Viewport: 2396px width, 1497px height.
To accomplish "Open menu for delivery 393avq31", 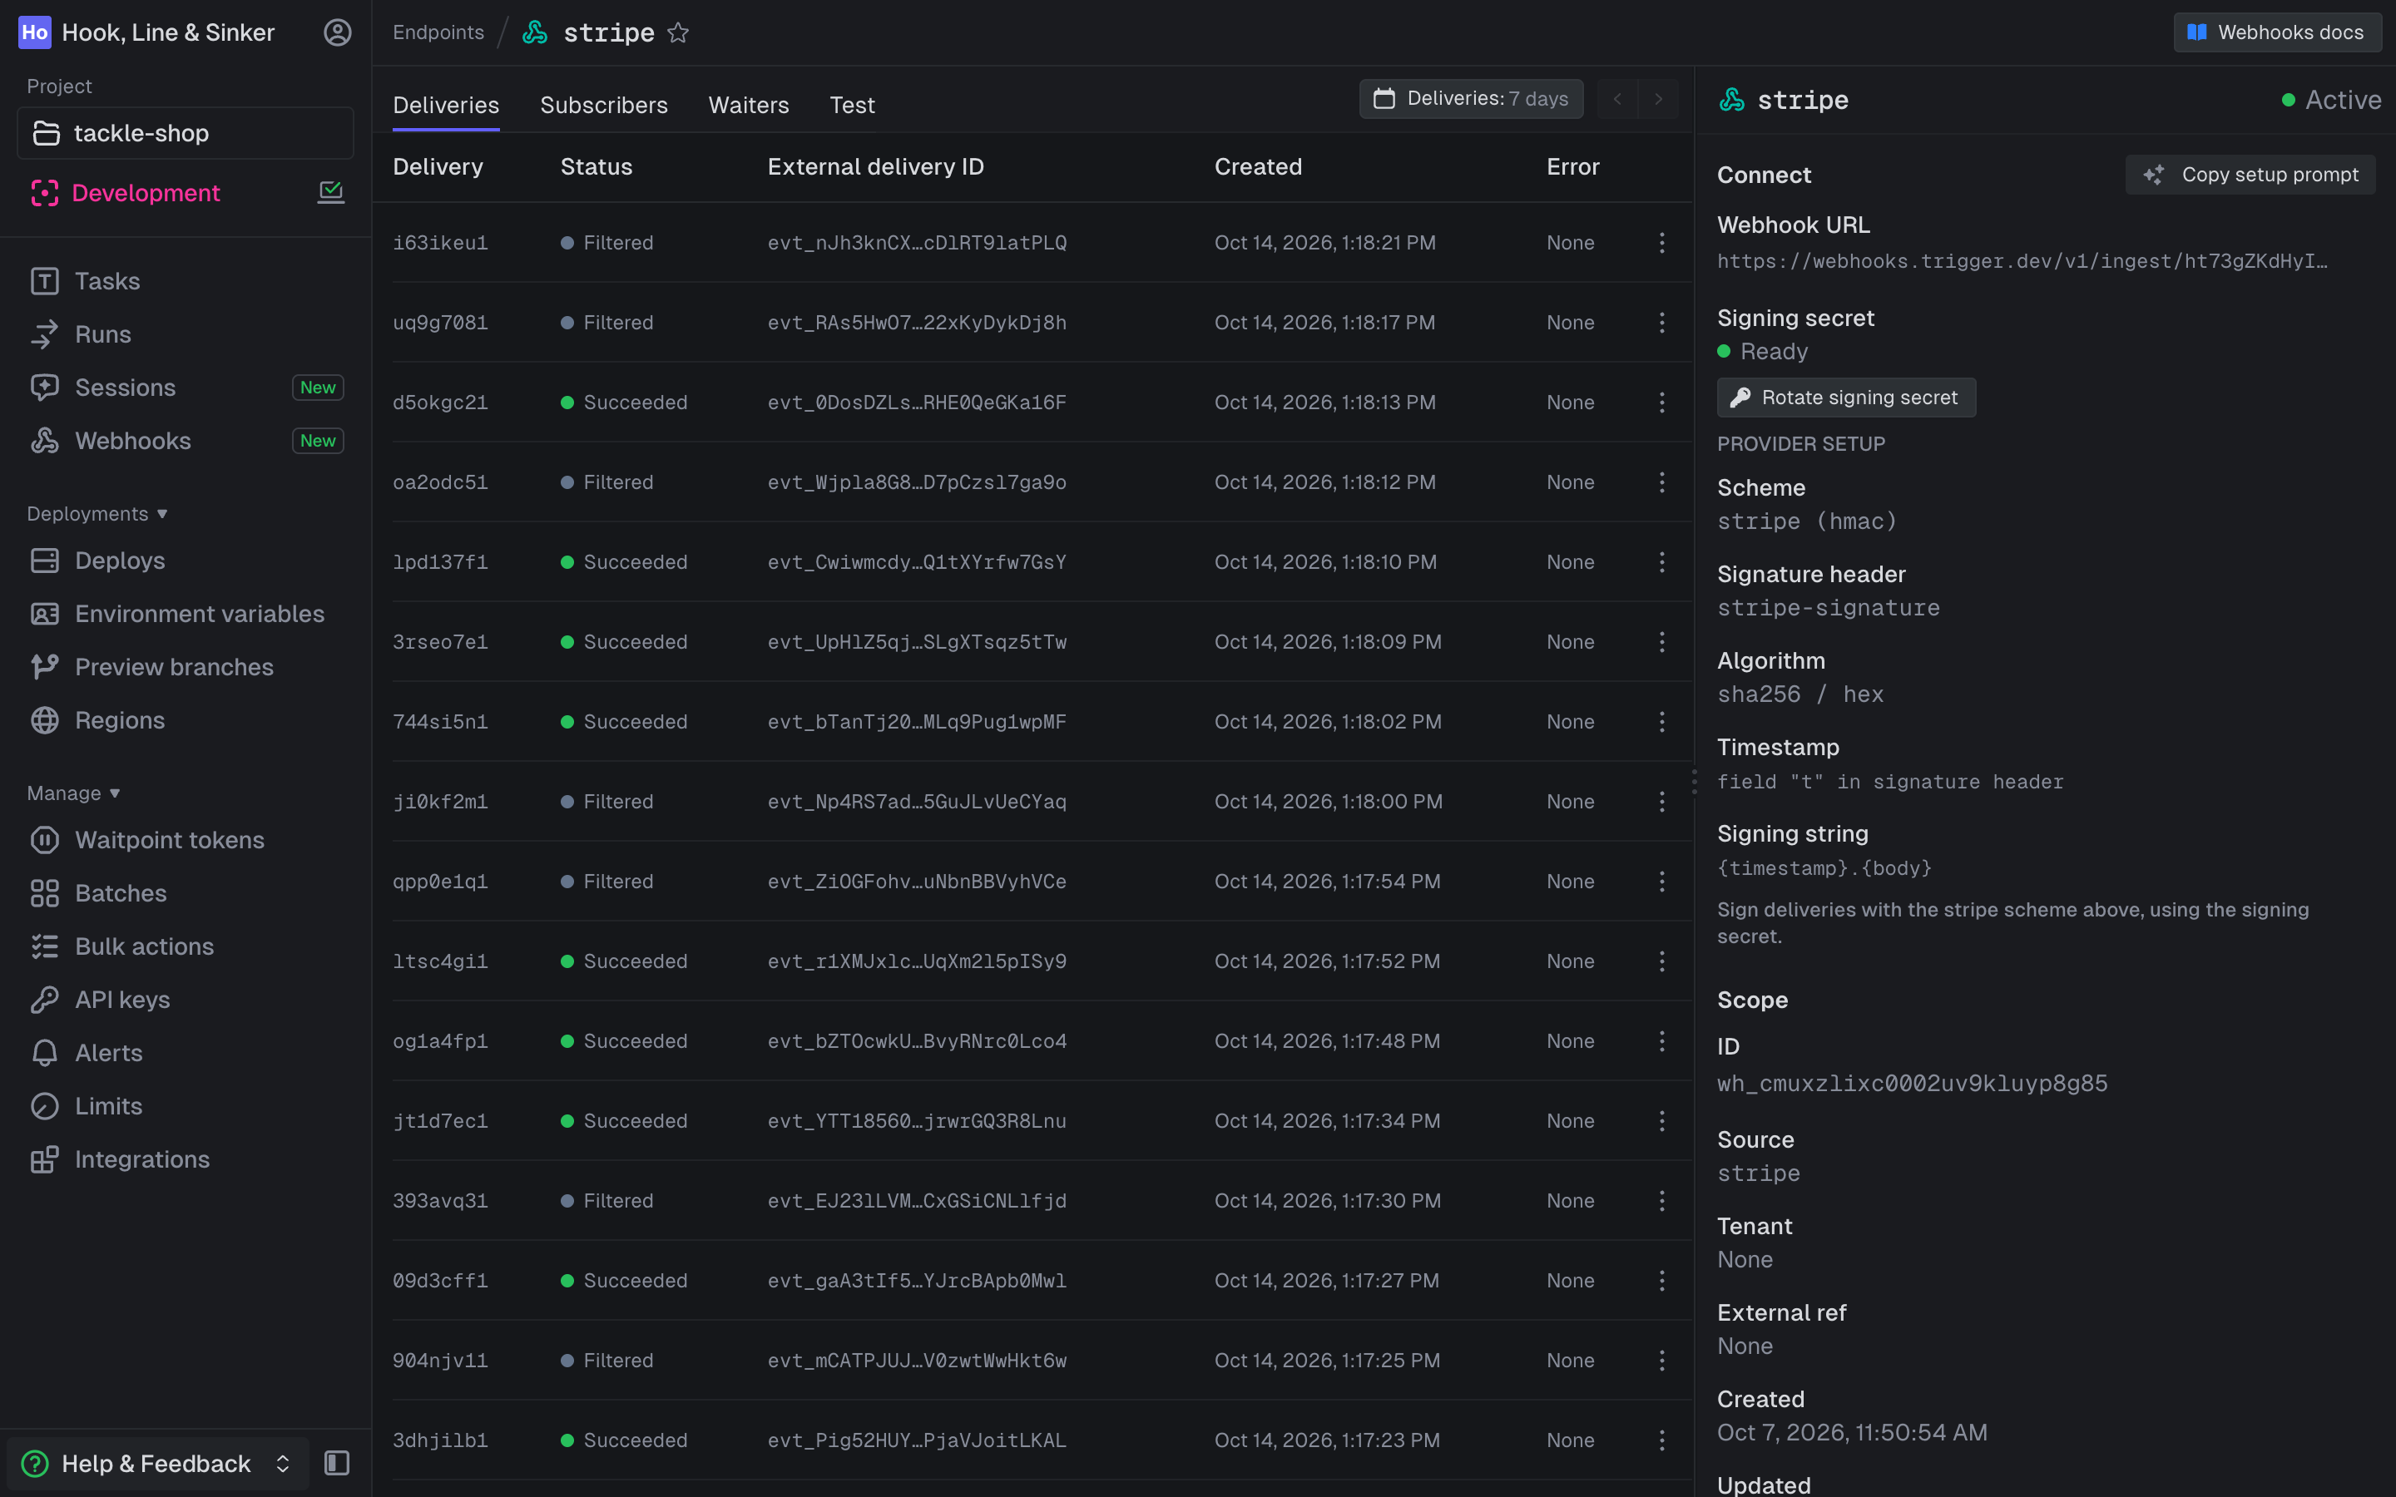I will click(1661, 1201).
